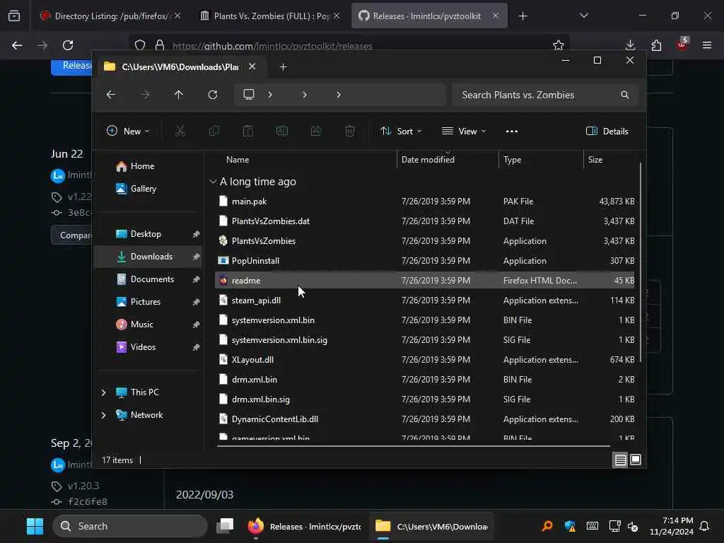Viewport: 724px width, 543px height.
Task: Go up one folder level in Explorer
Action: [179, 95]
